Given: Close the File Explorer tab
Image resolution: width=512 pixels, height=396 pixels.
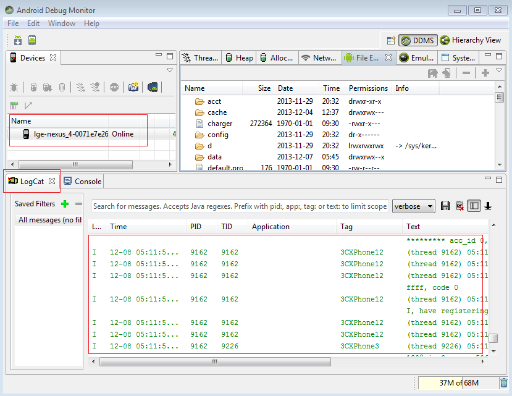Looking at the screenshot, I should [388, 57].
